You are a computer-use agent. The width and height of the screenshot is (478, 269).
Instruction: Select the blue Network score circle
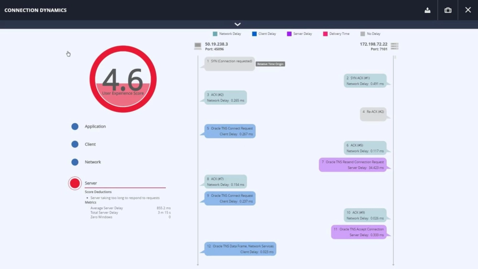[x=75, y=162]
